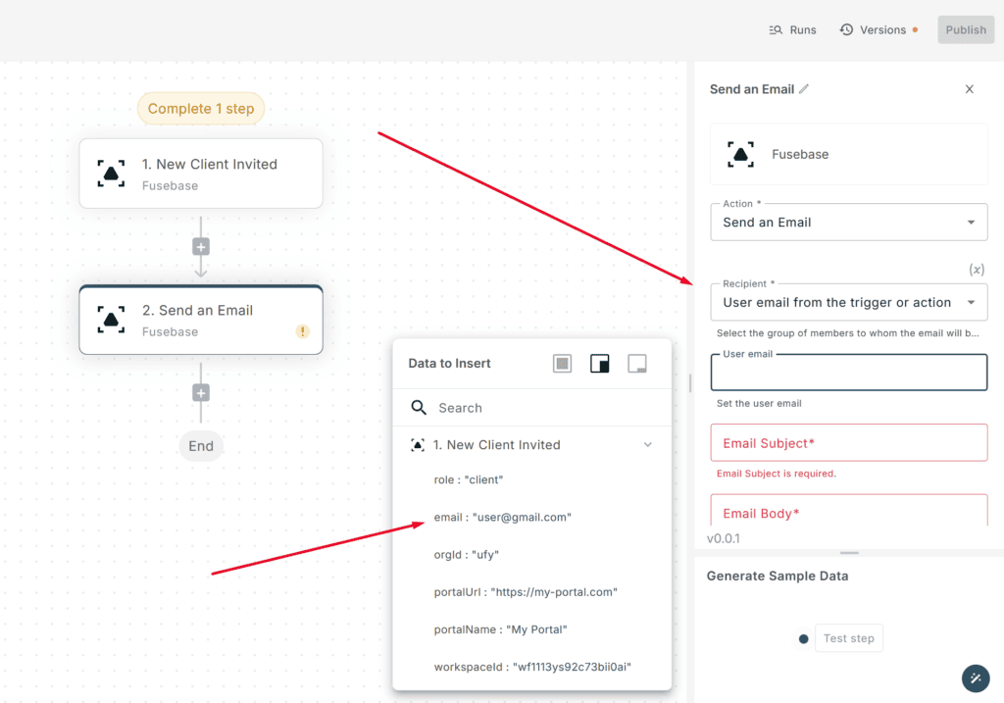Click the Publish button

966,30
